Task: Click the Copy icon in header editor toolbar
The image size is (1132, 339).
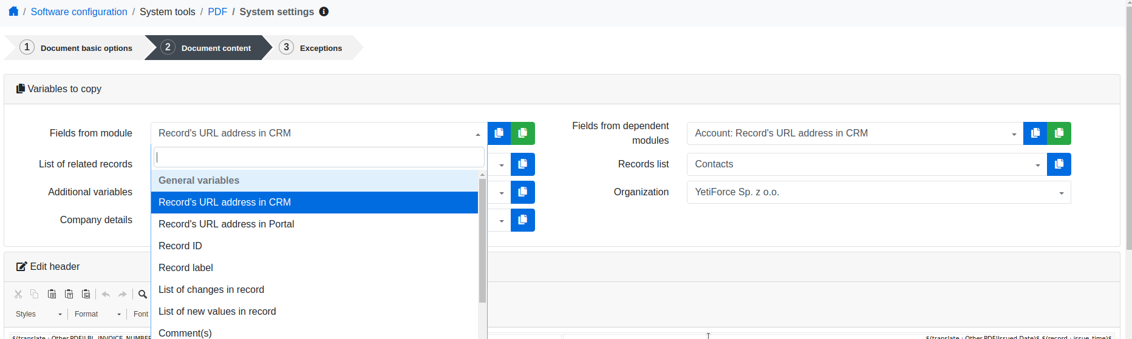Action: (35, 294)
